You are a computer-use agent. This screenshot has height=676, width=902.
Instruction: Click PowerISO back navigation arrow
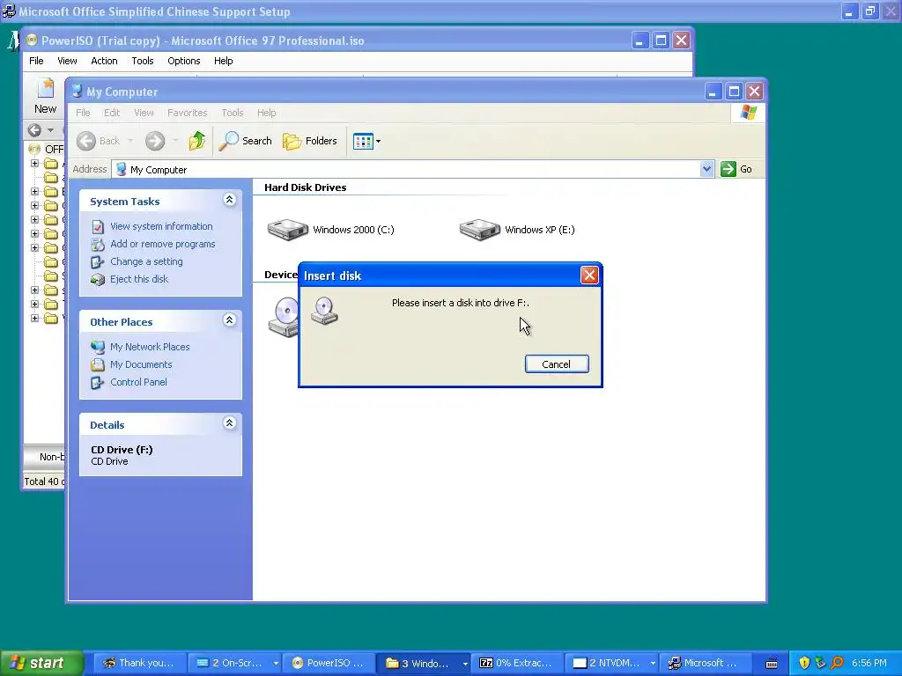point(34,130)
